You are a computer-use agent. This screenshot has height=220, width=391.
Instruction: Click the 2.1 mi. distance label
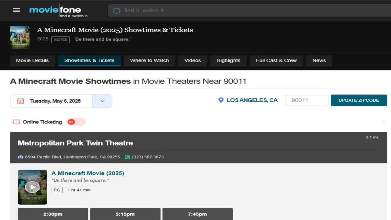[372, 137]
